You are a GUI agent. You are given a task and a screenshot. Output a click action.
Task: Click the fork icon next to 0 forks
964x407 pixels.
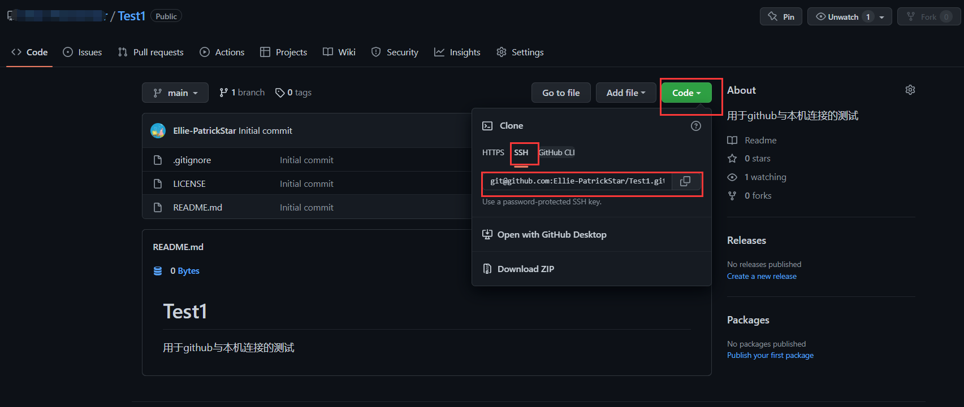[732, 196]
